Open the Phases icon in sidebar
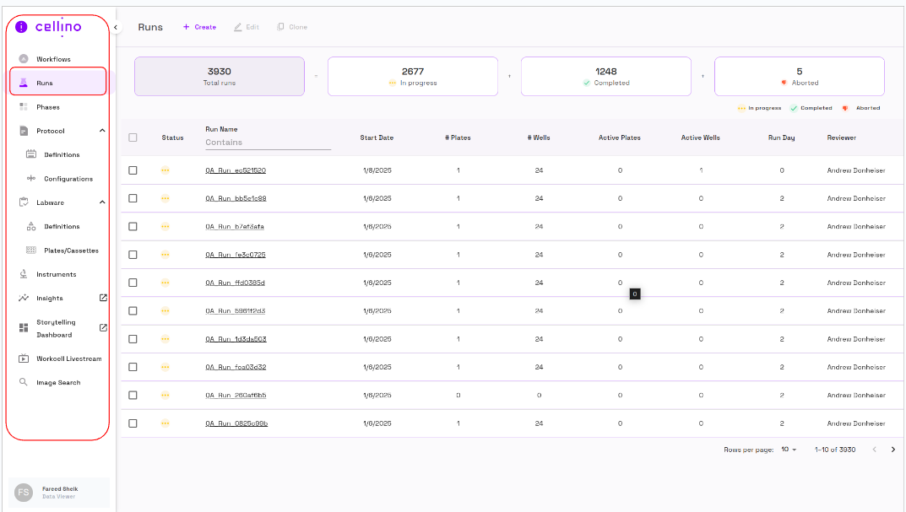The image size is (906, 512). [24, 107]
